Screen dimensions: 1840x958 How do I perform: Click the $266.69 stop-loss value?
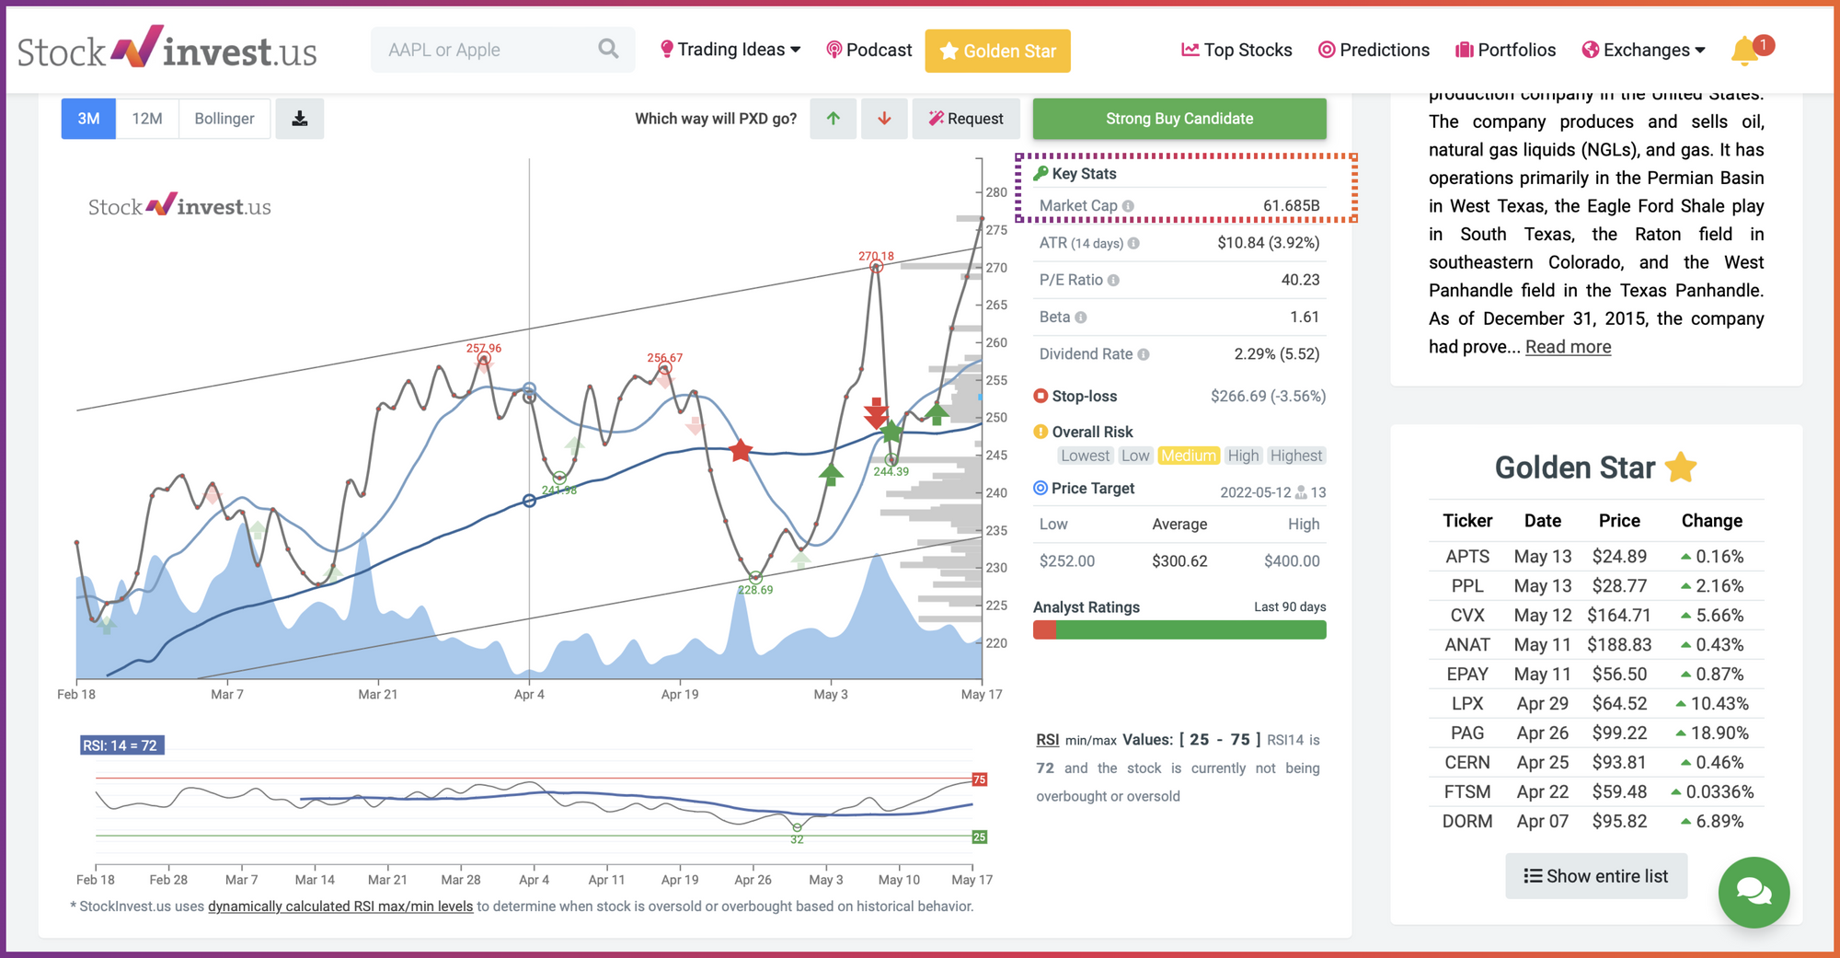pos(1237,397)
